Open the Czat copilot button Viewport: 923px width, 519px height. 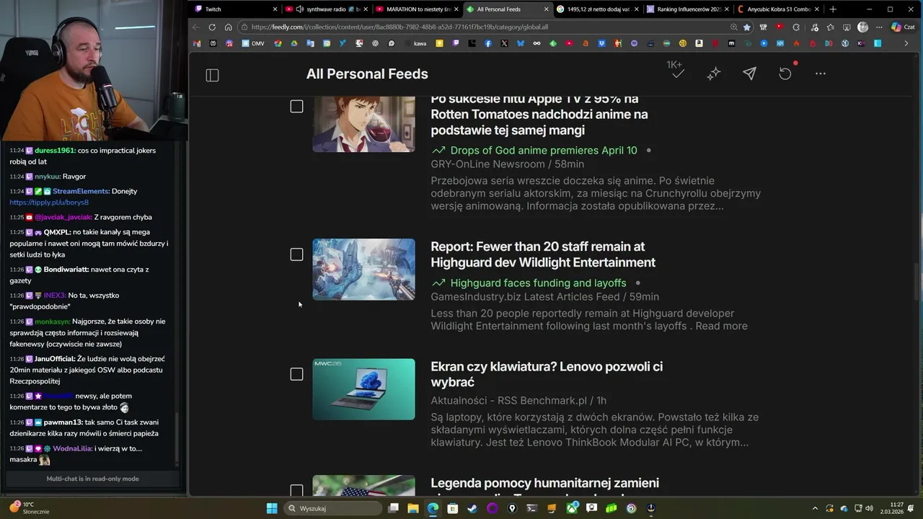tap(903, 27)
